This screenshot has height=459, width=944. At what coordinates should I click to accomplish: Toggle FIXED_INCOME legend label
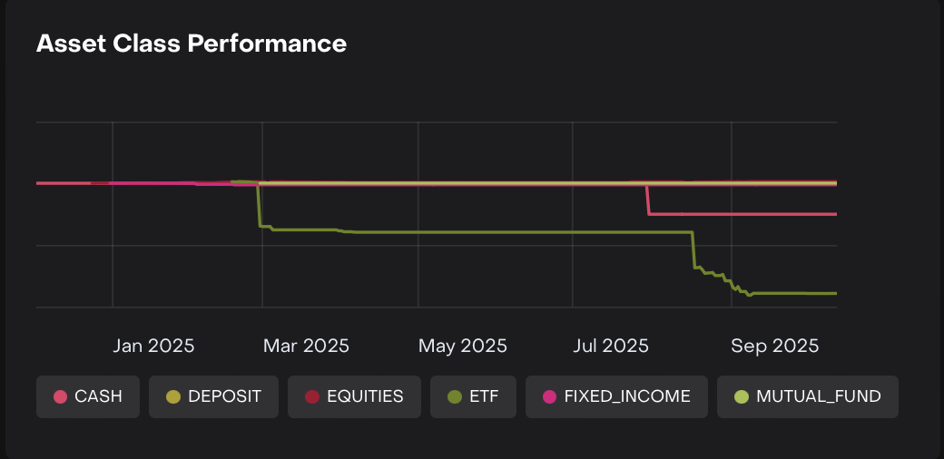tap(616, 396)
